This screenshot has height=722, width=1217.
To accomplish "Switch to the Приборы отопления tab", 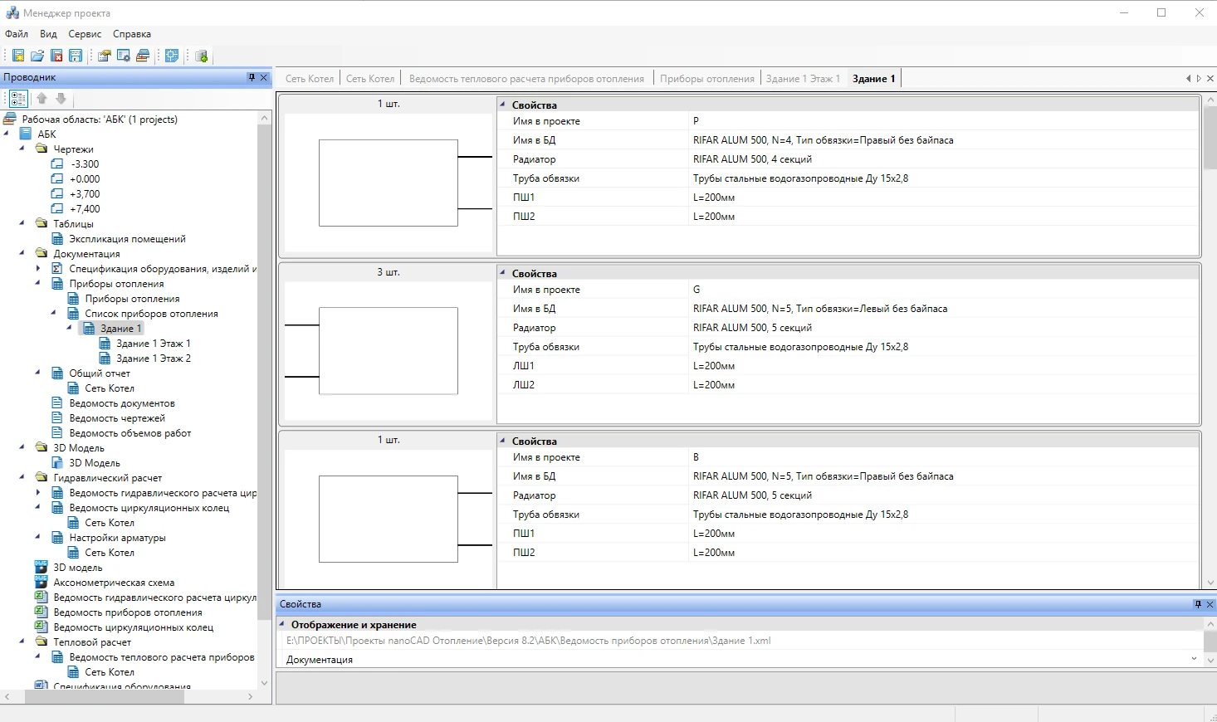I will click(x=706, y=79).
